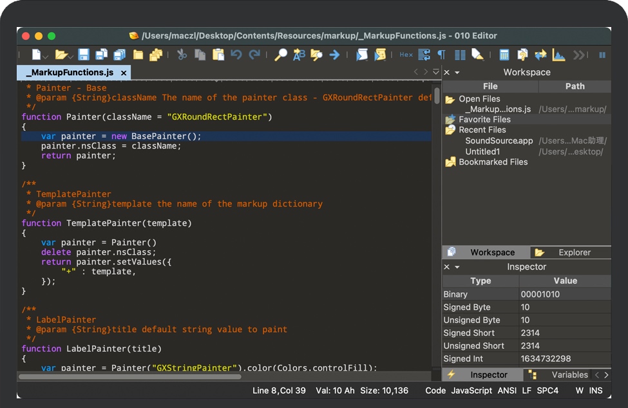This screenshot has width=628, height=408.
Task: Click the Cut scissors icon
Action: coord(182,55)
